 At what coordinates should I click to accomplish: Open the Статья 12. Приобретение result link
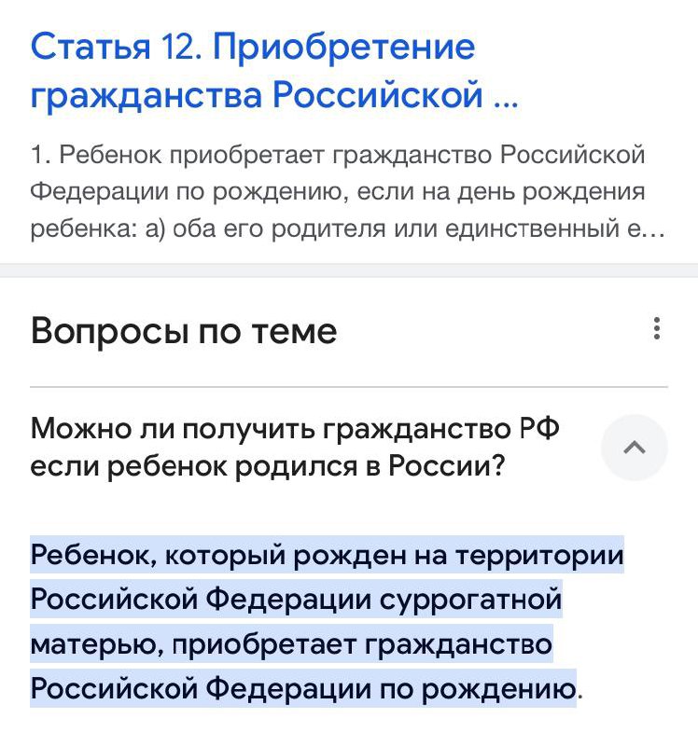click(x=253, y=47)
